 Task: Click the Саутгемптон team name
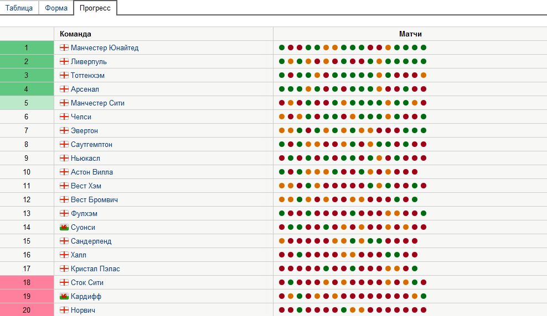point(91,144)
